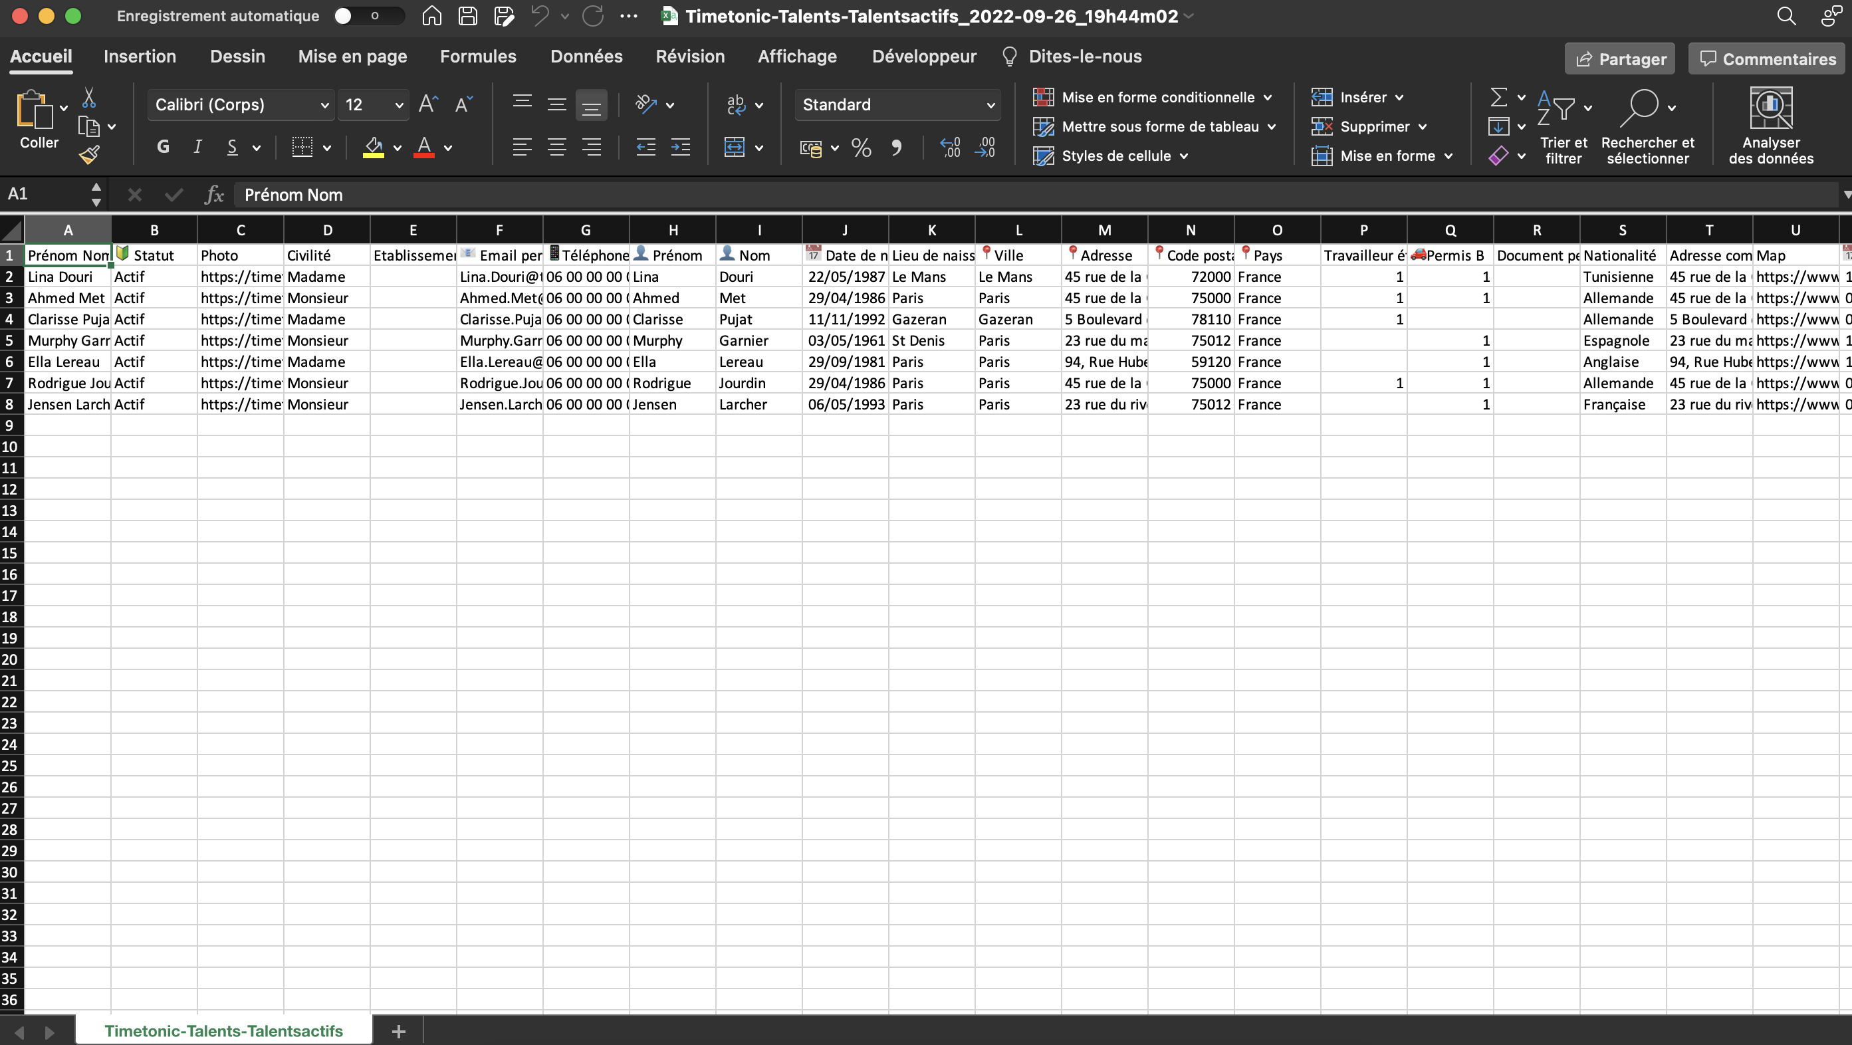Select the Format Painter brush
The image size is (1852, 1045).
(x=89, y=154)
